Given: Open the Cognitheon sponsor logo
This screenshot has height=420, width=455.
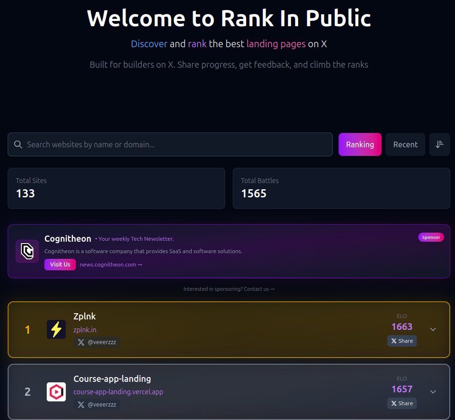Looking at the screenshot, I should click(x=27, y=251).
